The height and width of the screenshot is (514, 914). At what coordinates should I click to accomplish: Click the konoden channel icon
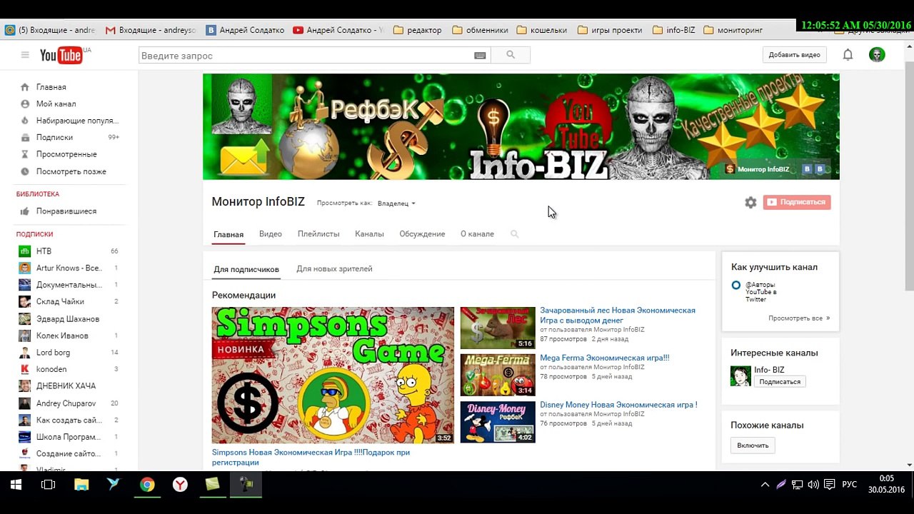click(x=25, y=369)
